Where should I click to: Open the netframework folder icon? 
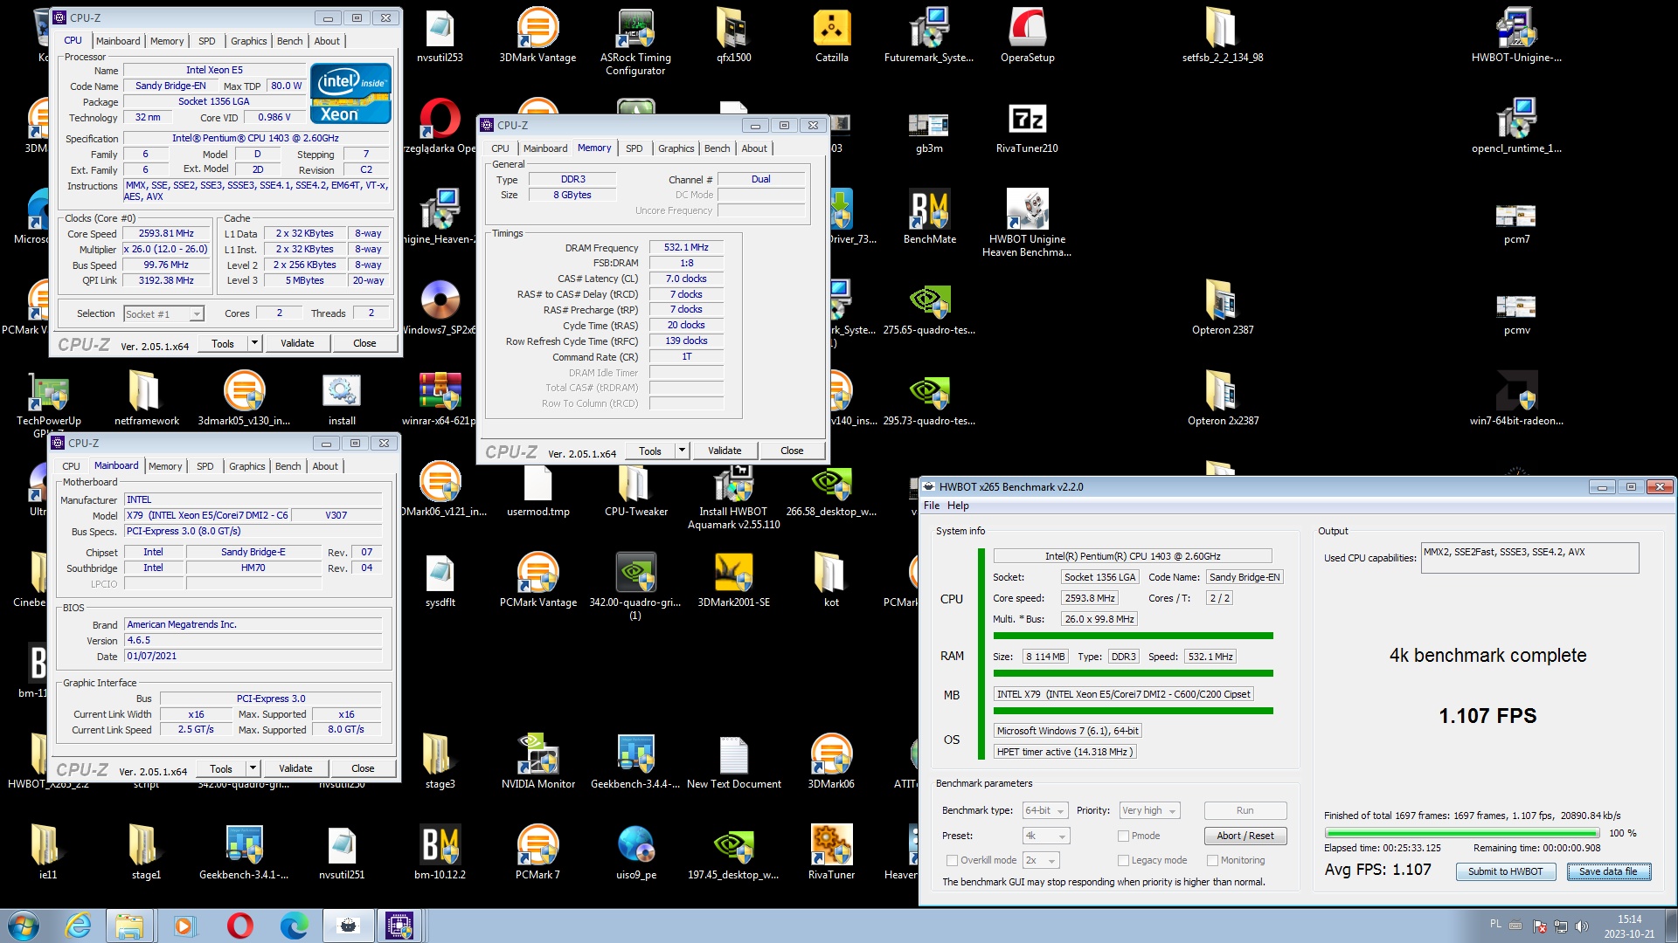[x=146, y=399]
